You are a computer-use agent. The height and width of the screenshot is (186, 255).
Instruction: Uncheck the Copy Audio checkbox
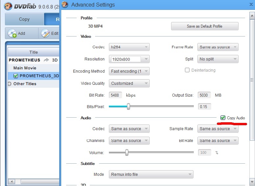click(223, 118)
